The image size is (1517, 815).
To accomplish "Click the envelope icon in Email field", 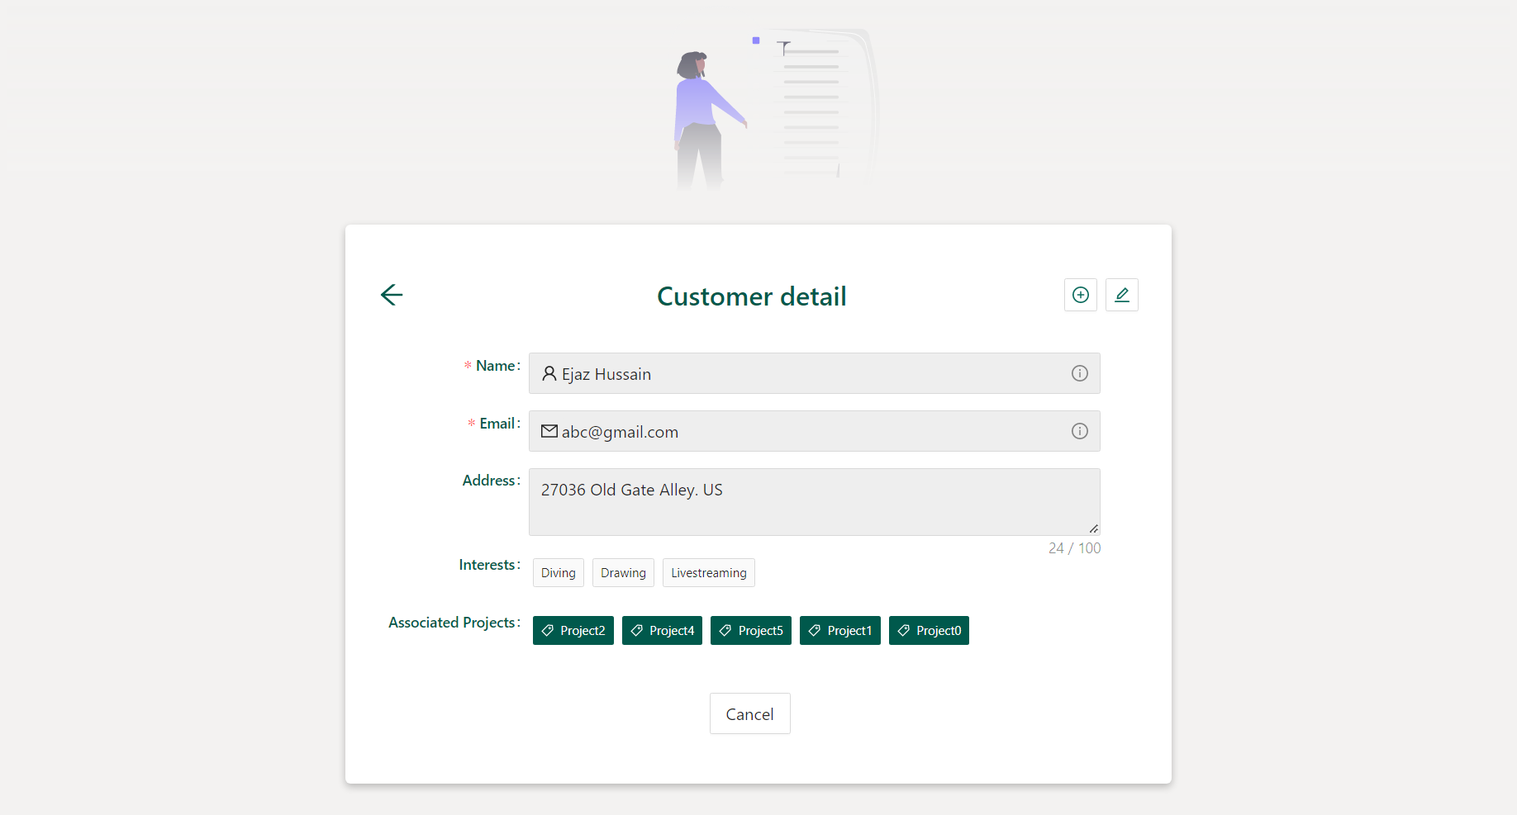I will [x=549, y=431].
